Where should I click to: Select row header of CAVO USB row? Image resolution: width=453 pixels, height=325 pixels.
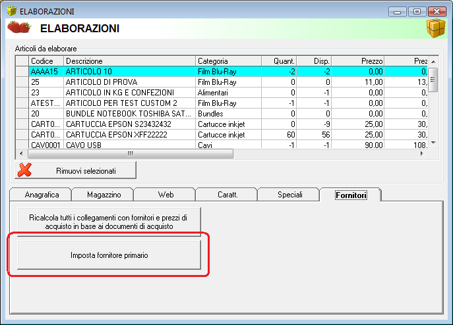[x=22, y=144]
